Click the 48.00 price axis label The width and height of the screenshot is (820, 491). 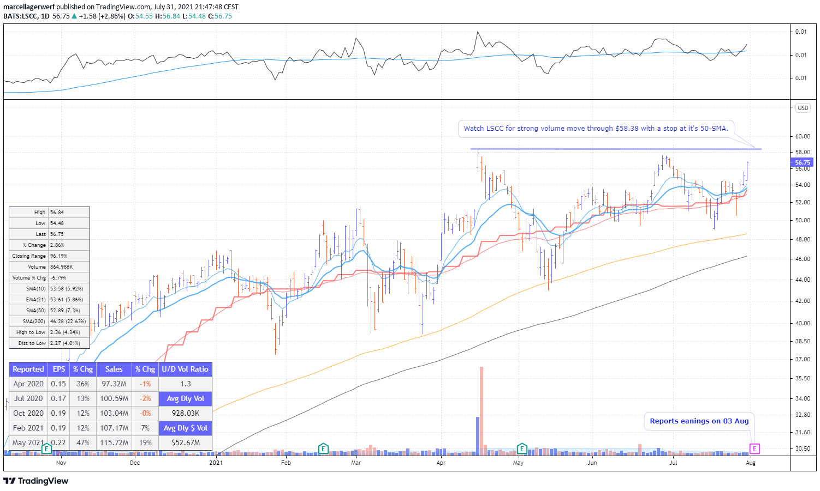[x=803, y=239]
